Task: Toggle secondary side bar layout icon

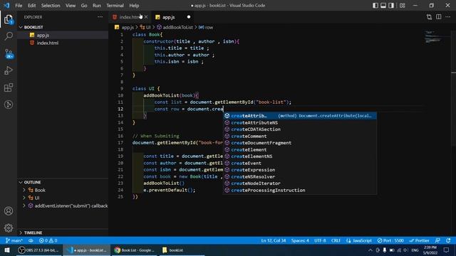Action: [391, 5]
